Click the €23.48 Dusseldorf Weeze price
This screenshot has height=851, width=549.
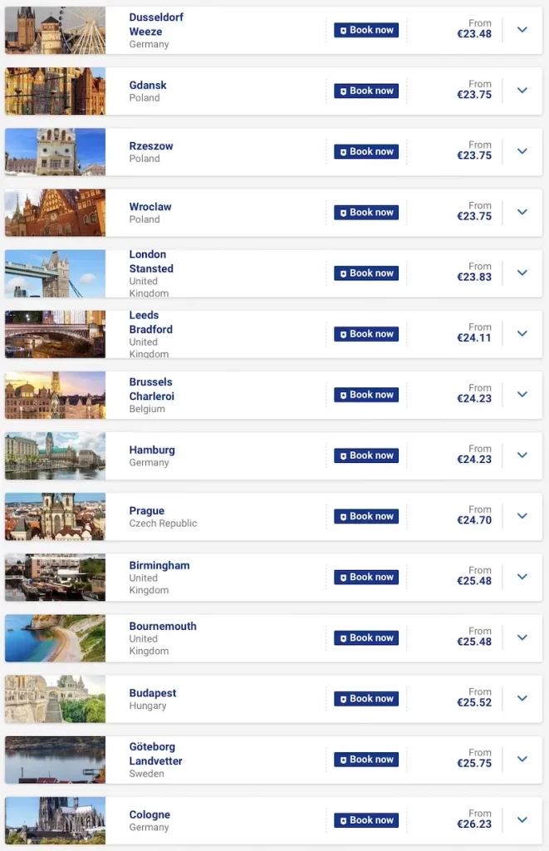click(474, 34)
